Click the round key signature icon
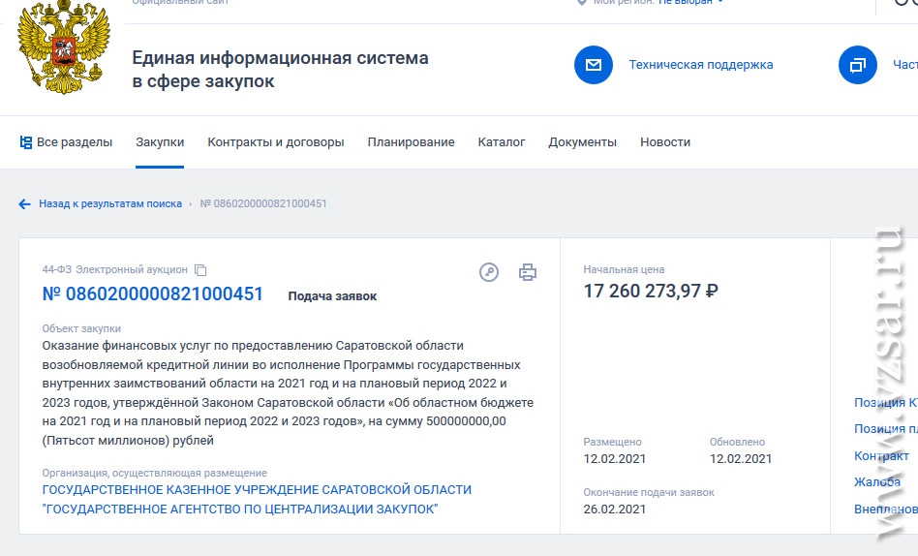This screenshot has width=918, height=556. 489,272
